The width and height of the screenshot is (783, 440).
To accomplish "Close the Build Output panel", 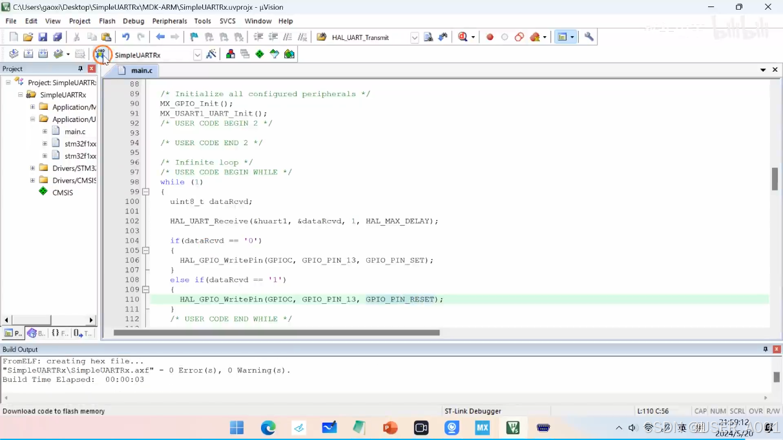I will point(777,349).
